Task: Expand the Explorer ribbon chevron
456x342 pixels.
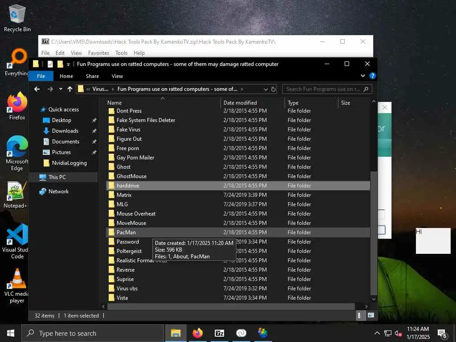Action: click(x=362, y=76)
